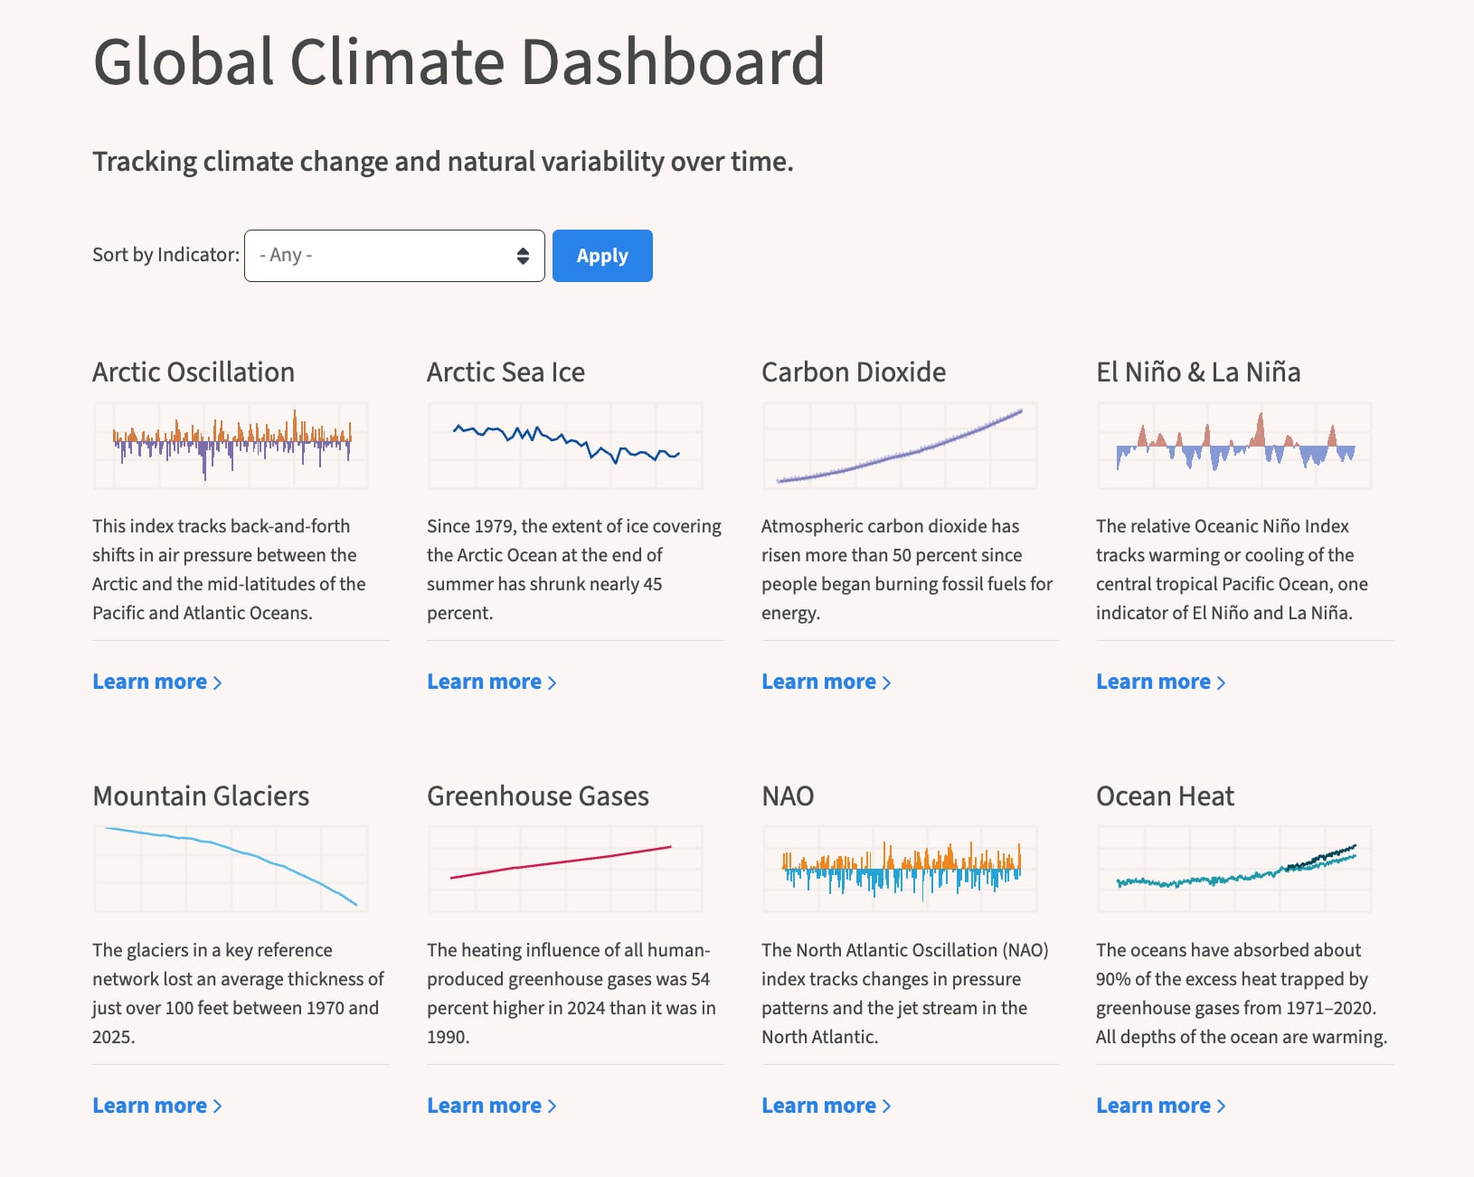Follow Learn more under Ocean Heat

pyautogui.click(x=1161, y=1106)
